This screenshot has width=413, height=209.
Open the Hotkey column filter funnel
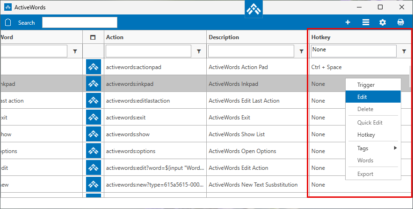[x=404, y=51]
